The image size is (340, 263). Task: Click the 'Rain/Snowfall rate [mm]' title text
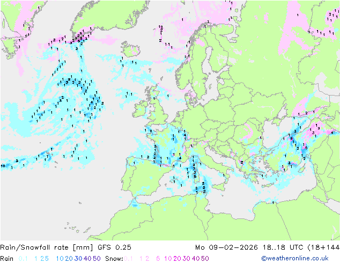pyautogui.click(x=47, y=247)
